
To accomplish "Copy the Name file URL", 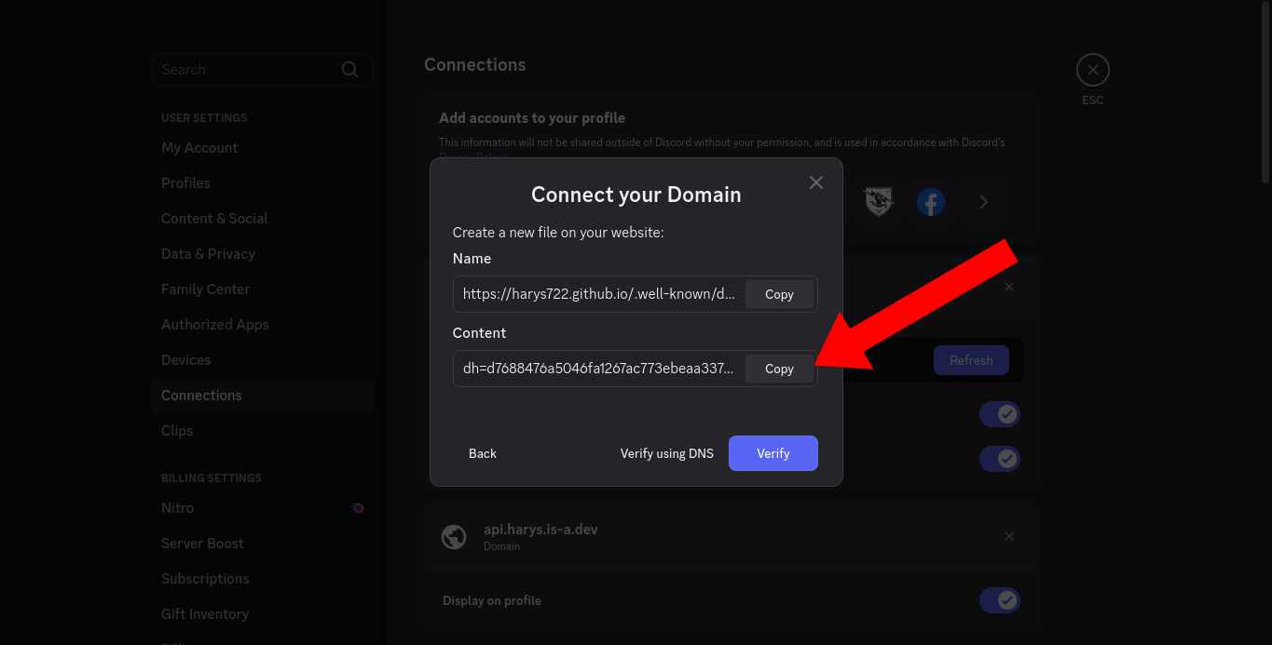I will pos(779,294).
